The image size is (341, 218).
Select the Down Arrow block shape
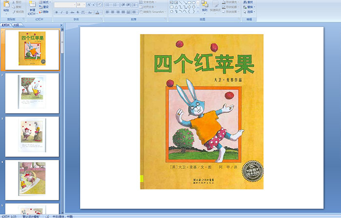pos(193,7)
